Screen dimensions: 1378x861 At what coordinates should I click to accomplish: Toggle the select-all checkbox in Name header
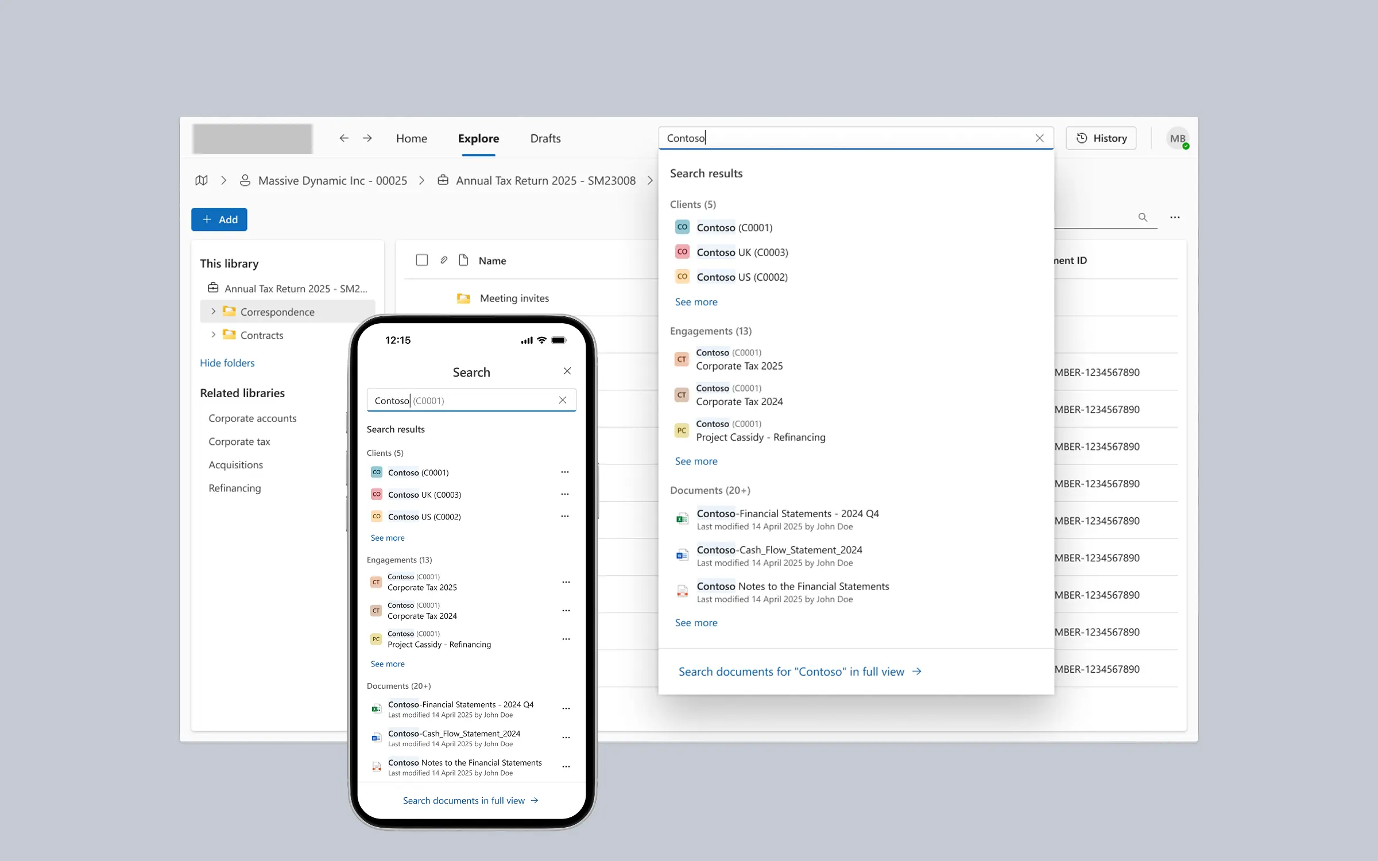(422, 260)
